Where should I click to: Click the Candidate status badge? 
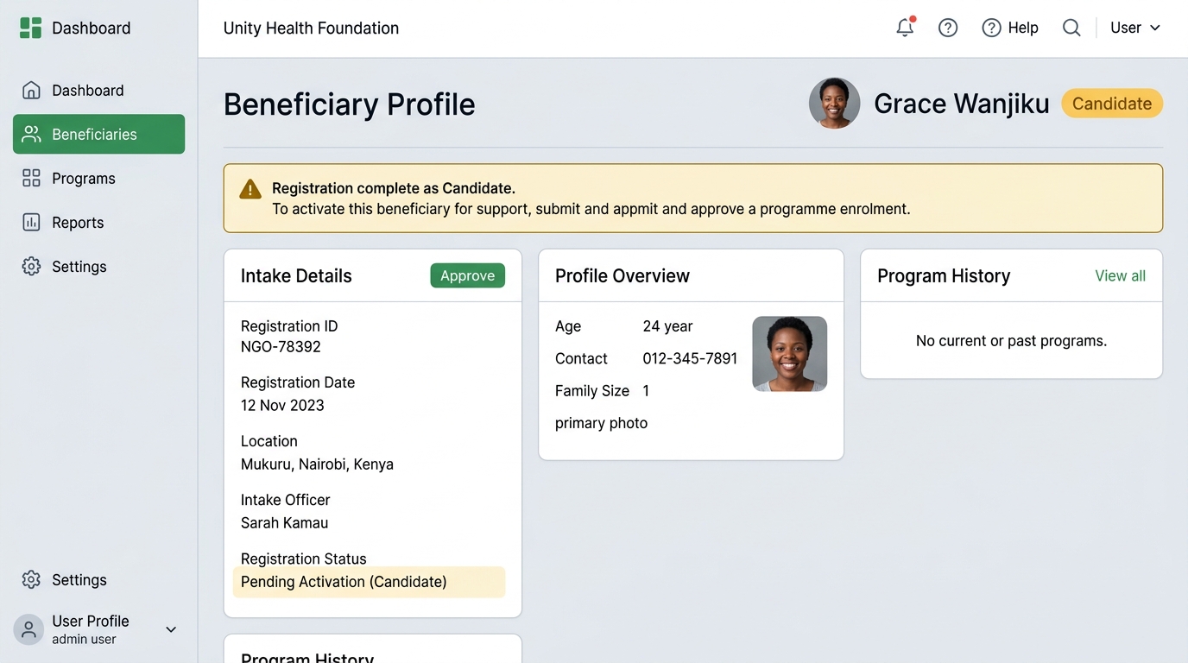(1112, 104)
